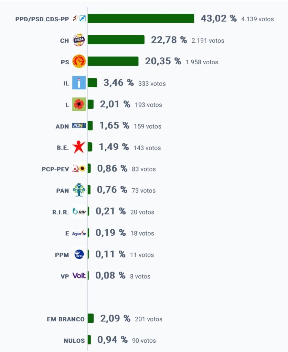Image resolution: width=288 pixels, height=352 pixels.
Task: Click the PAN tree logo
Action: pyautogui.click(x=79, y=190)
